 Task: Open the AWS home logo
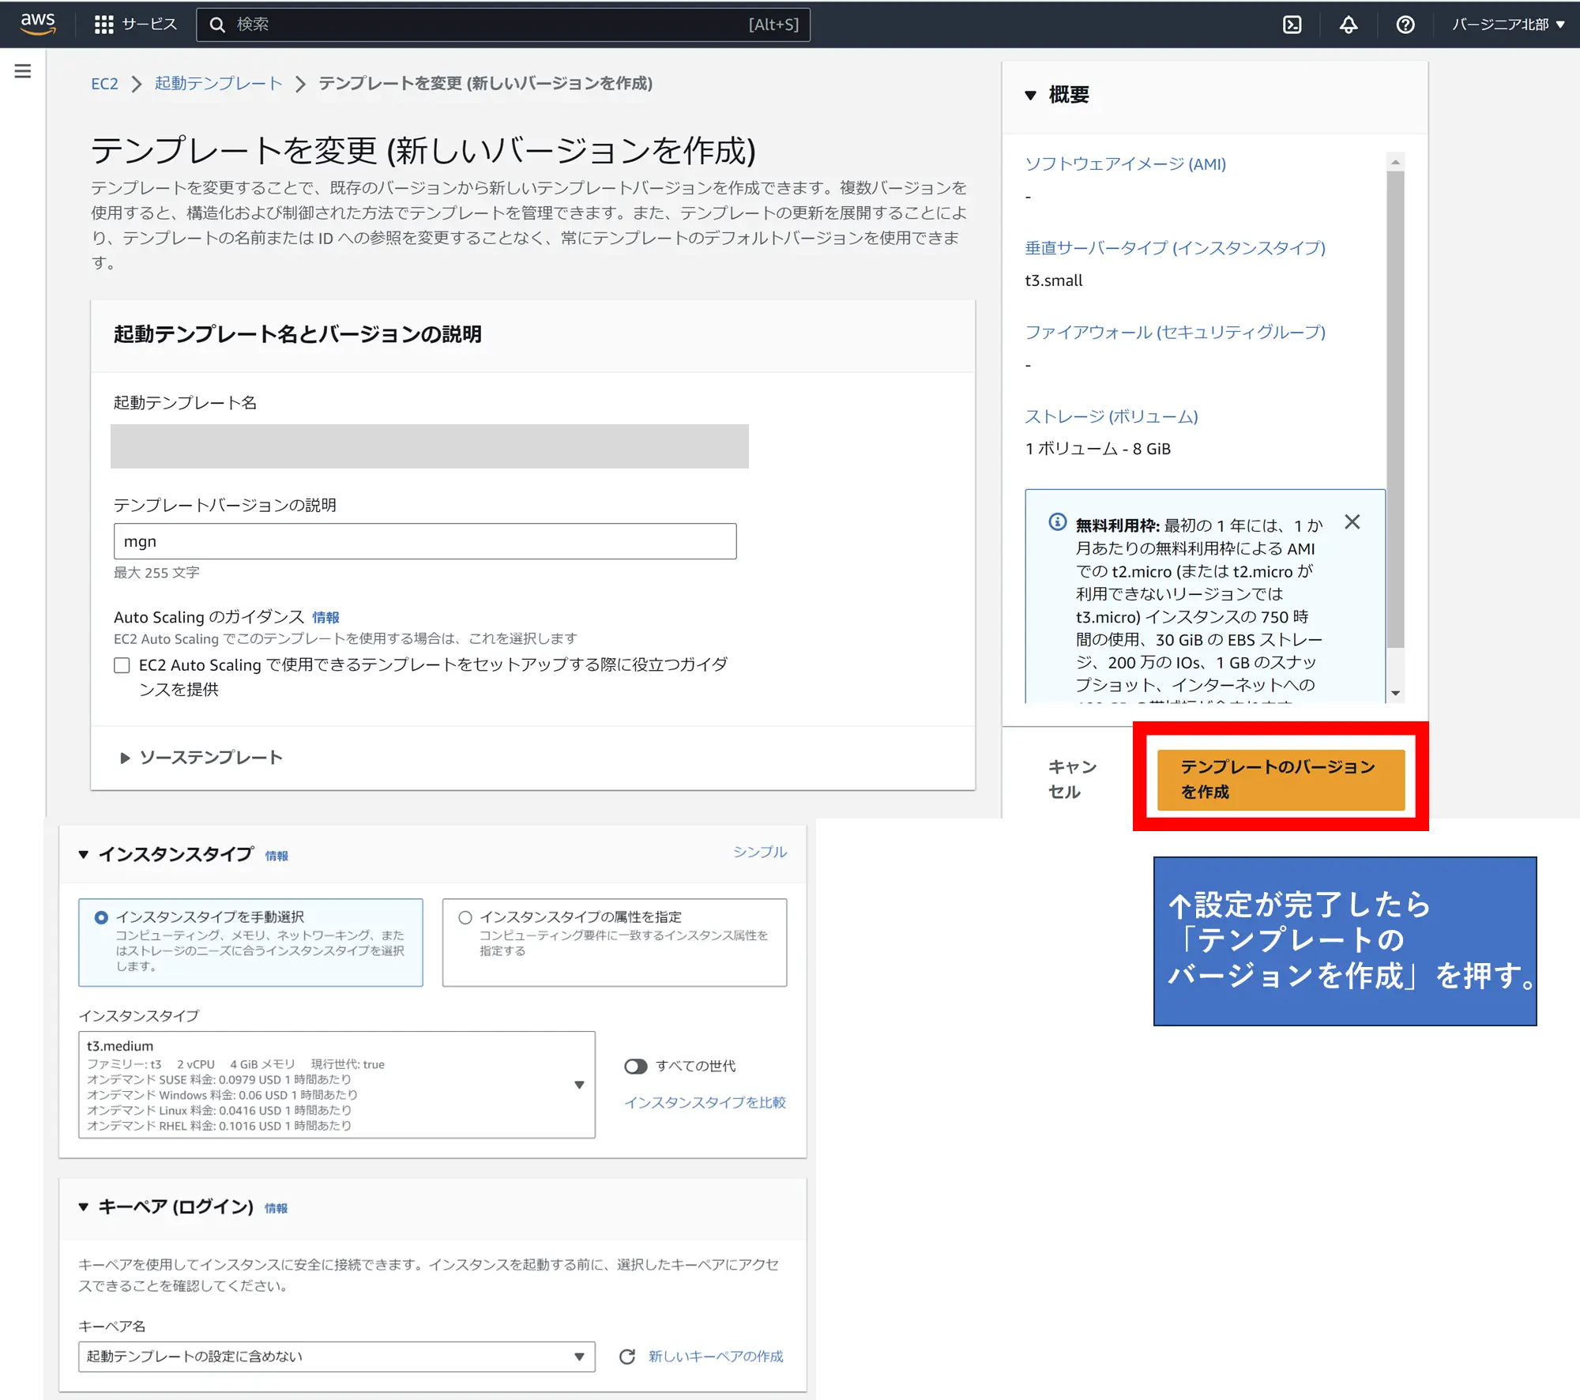coord(38,24)
